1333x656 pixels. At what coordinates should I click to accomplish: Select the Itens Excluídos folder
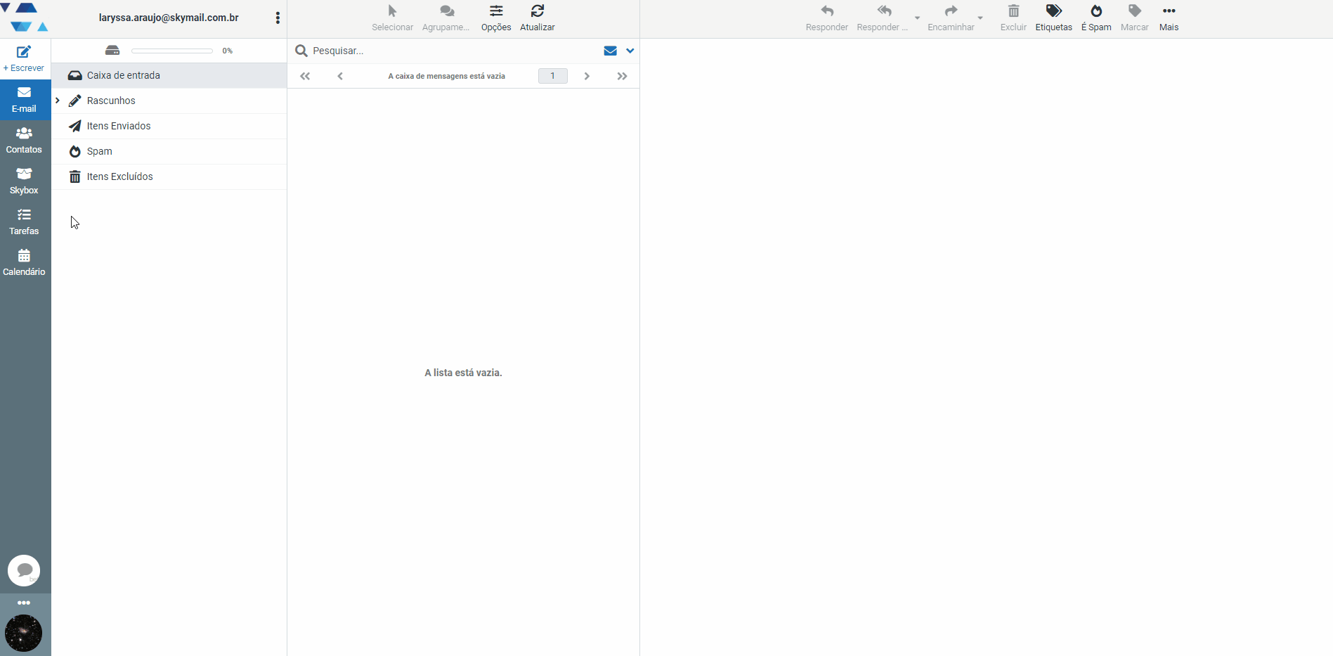pos(169,176)
